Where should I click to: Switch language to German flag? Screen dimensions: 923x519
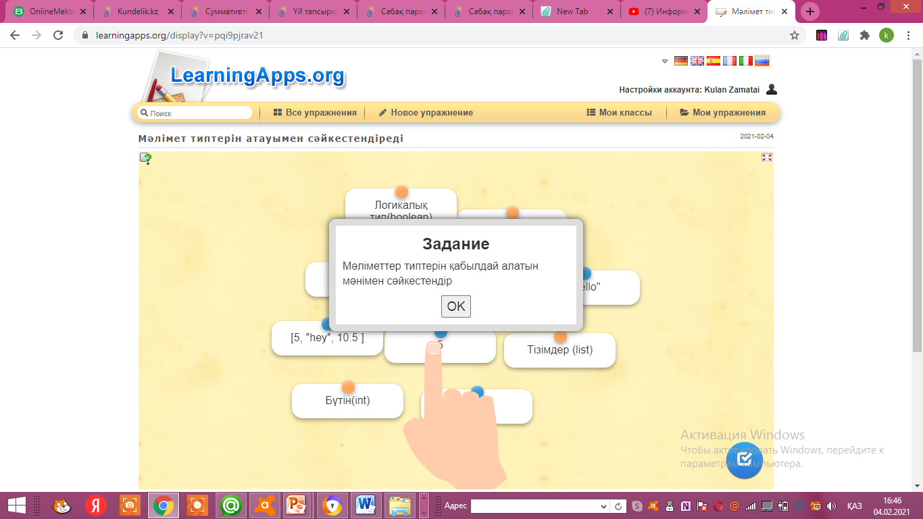680,61
